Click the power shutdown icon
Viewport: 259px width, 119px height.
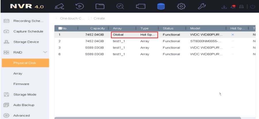[253, 6]
